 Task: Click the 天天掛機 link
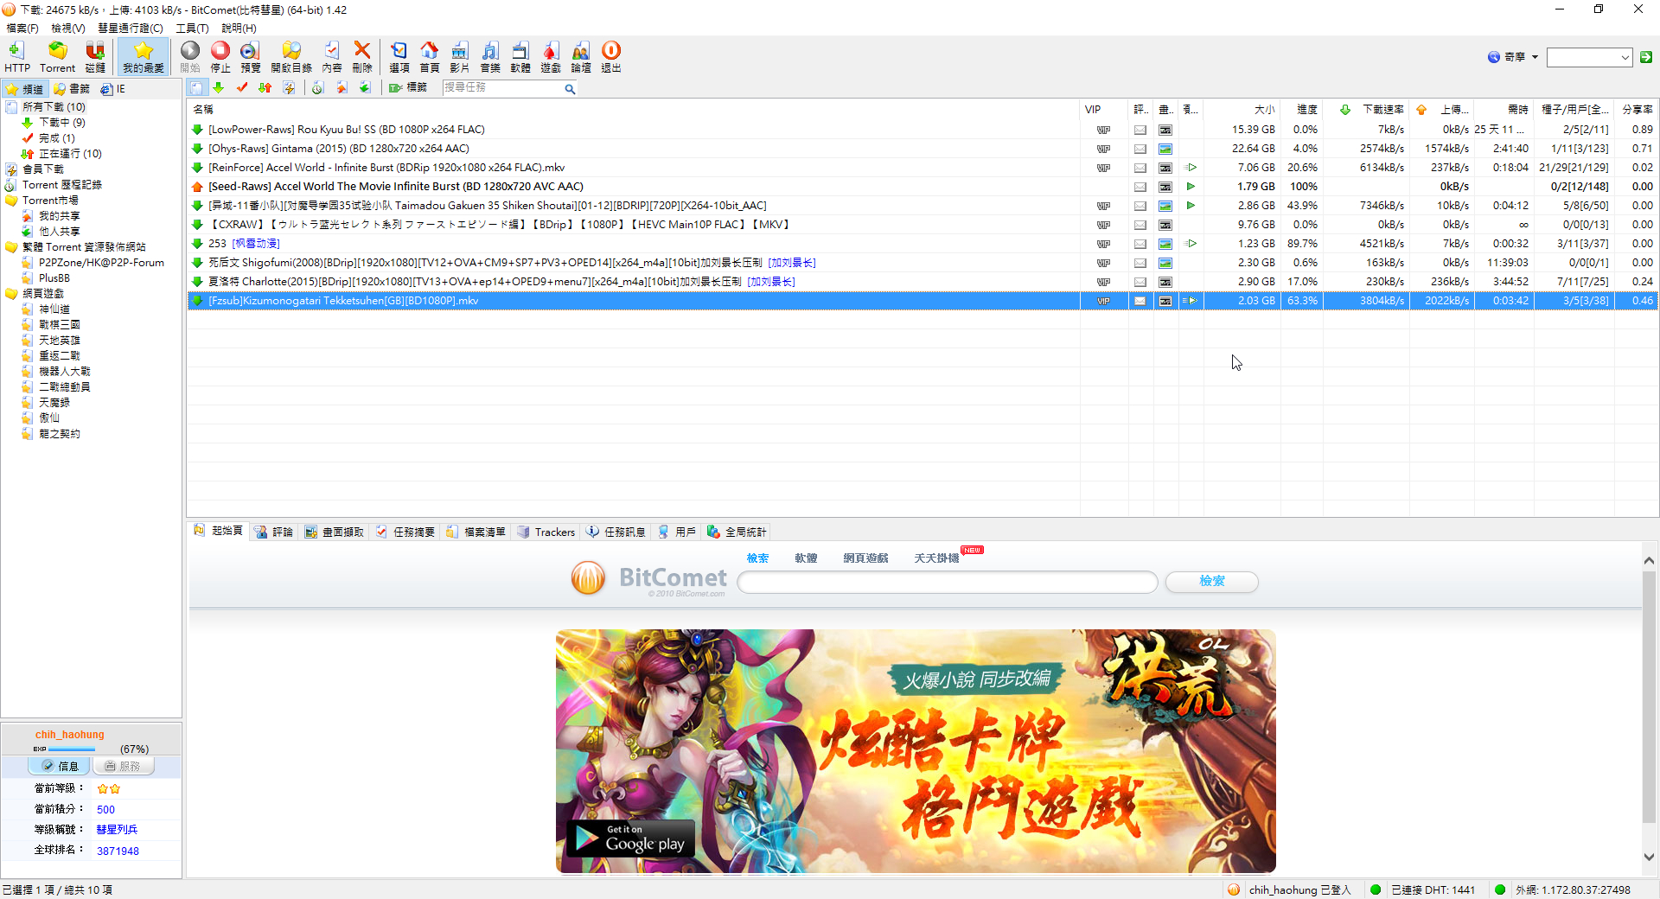[936, 558]
